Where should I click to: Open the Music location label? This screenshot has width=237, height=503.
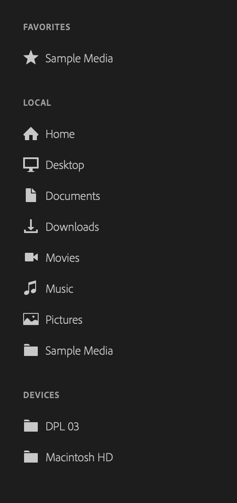coord(59,289)
